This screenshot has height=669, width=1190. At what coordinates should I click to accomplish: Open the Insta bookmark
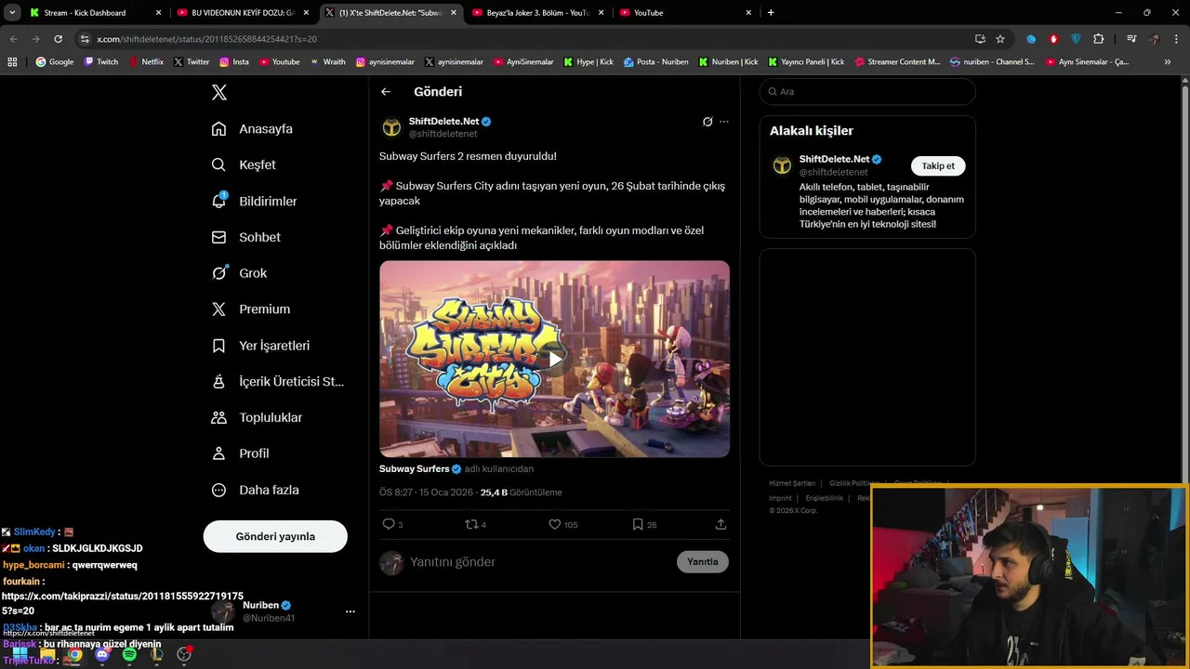tap(234, 62)
